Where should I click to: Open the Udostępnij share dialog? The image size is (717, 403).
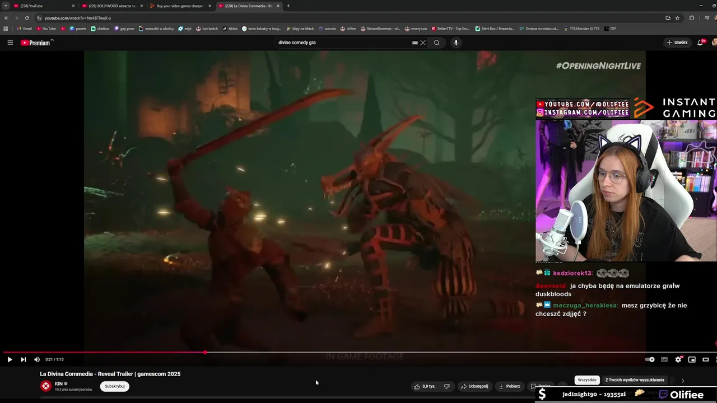(474, 386)
